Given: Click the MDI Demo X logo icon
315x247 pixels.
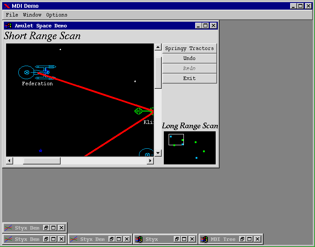Looking at the screenshot, I should (7, 6).
